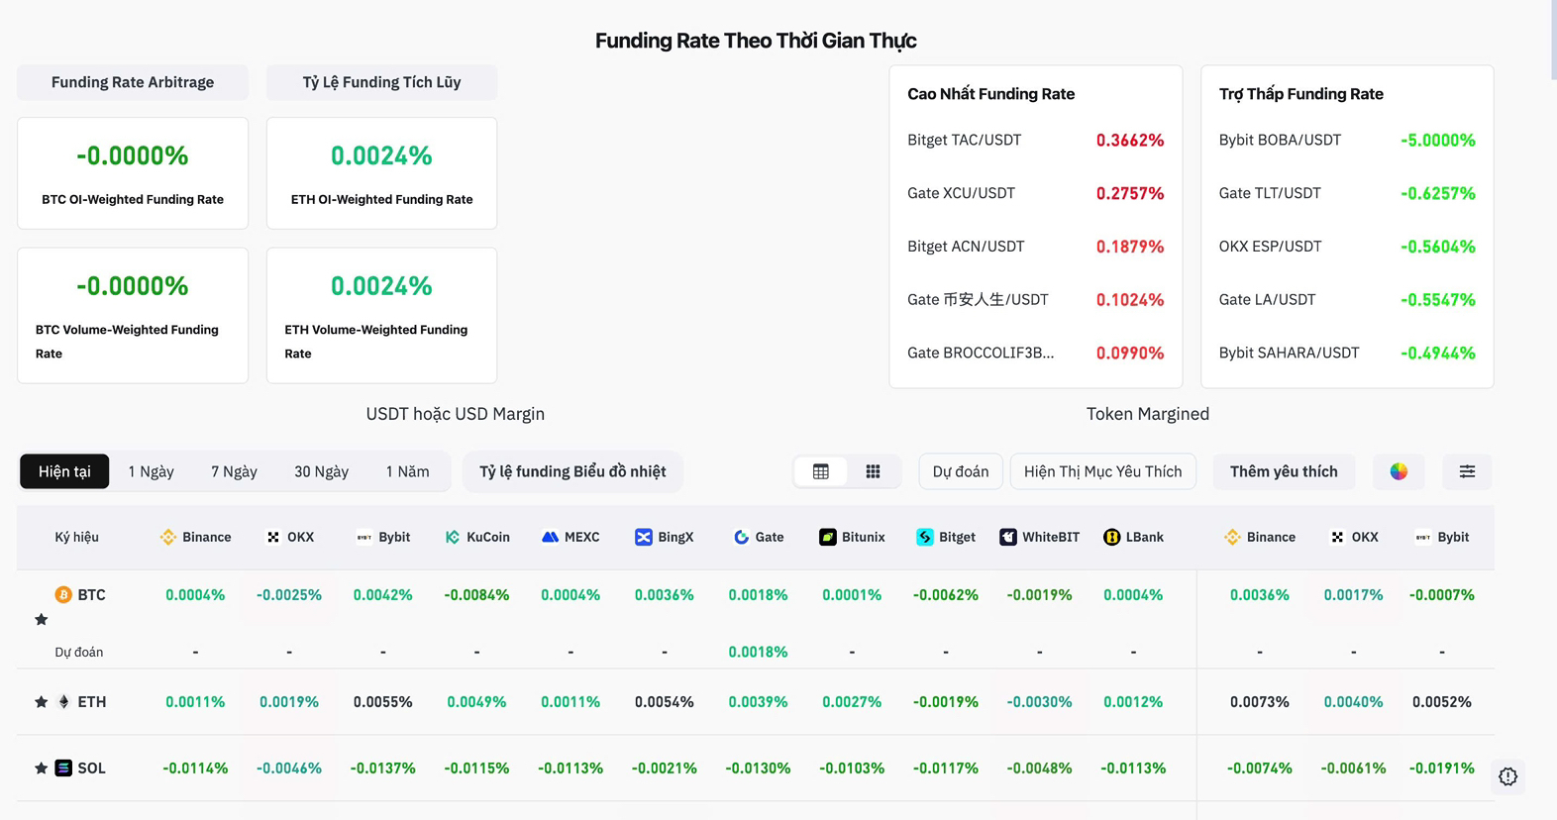Switch to grid view icon
This screenshot has width=1557, height=820.
click(x=873, y=471)
